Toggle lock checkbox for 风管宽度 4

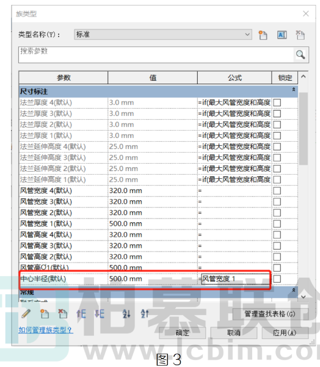pos(277,191)
